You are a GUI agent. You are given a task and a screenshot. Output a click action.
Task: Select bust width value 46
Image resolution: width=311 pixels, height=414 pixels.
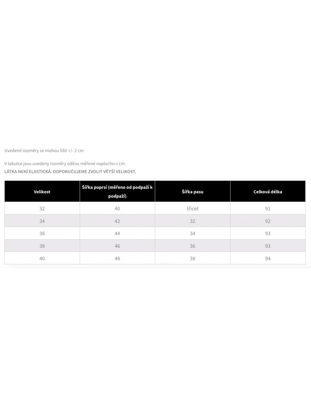[117, 246]
